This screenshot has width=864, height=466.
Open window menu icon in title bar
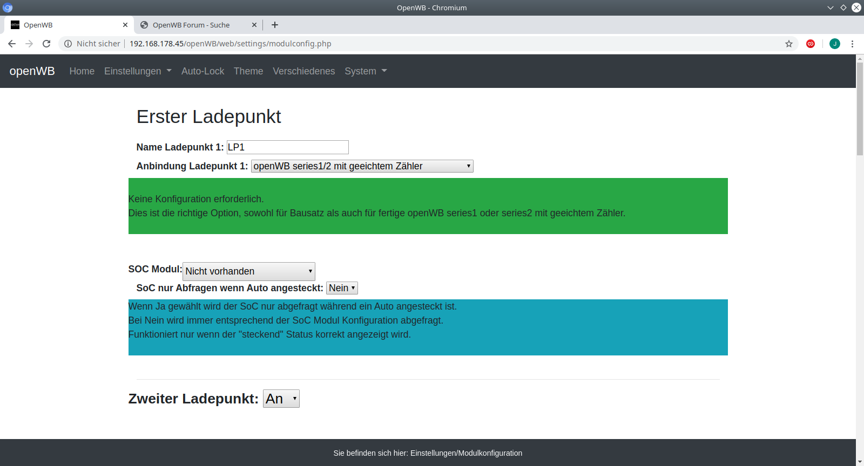pyautogui.click(x=8, y=8)
